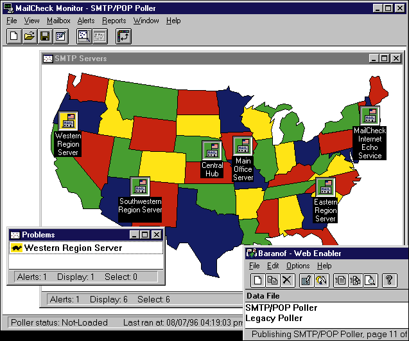Close the Problems window
409x341 pixels.
click(157, 235)
